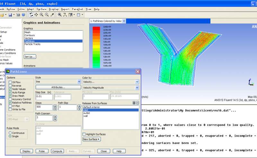Open the Adapt menu
Viewport: 257px width, 158px height.
(31, 9)
